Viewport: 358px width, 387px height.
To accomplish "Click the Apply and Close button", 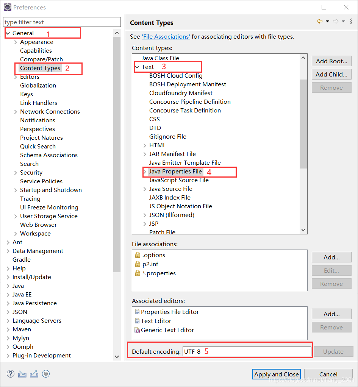I will pos(276,374).
